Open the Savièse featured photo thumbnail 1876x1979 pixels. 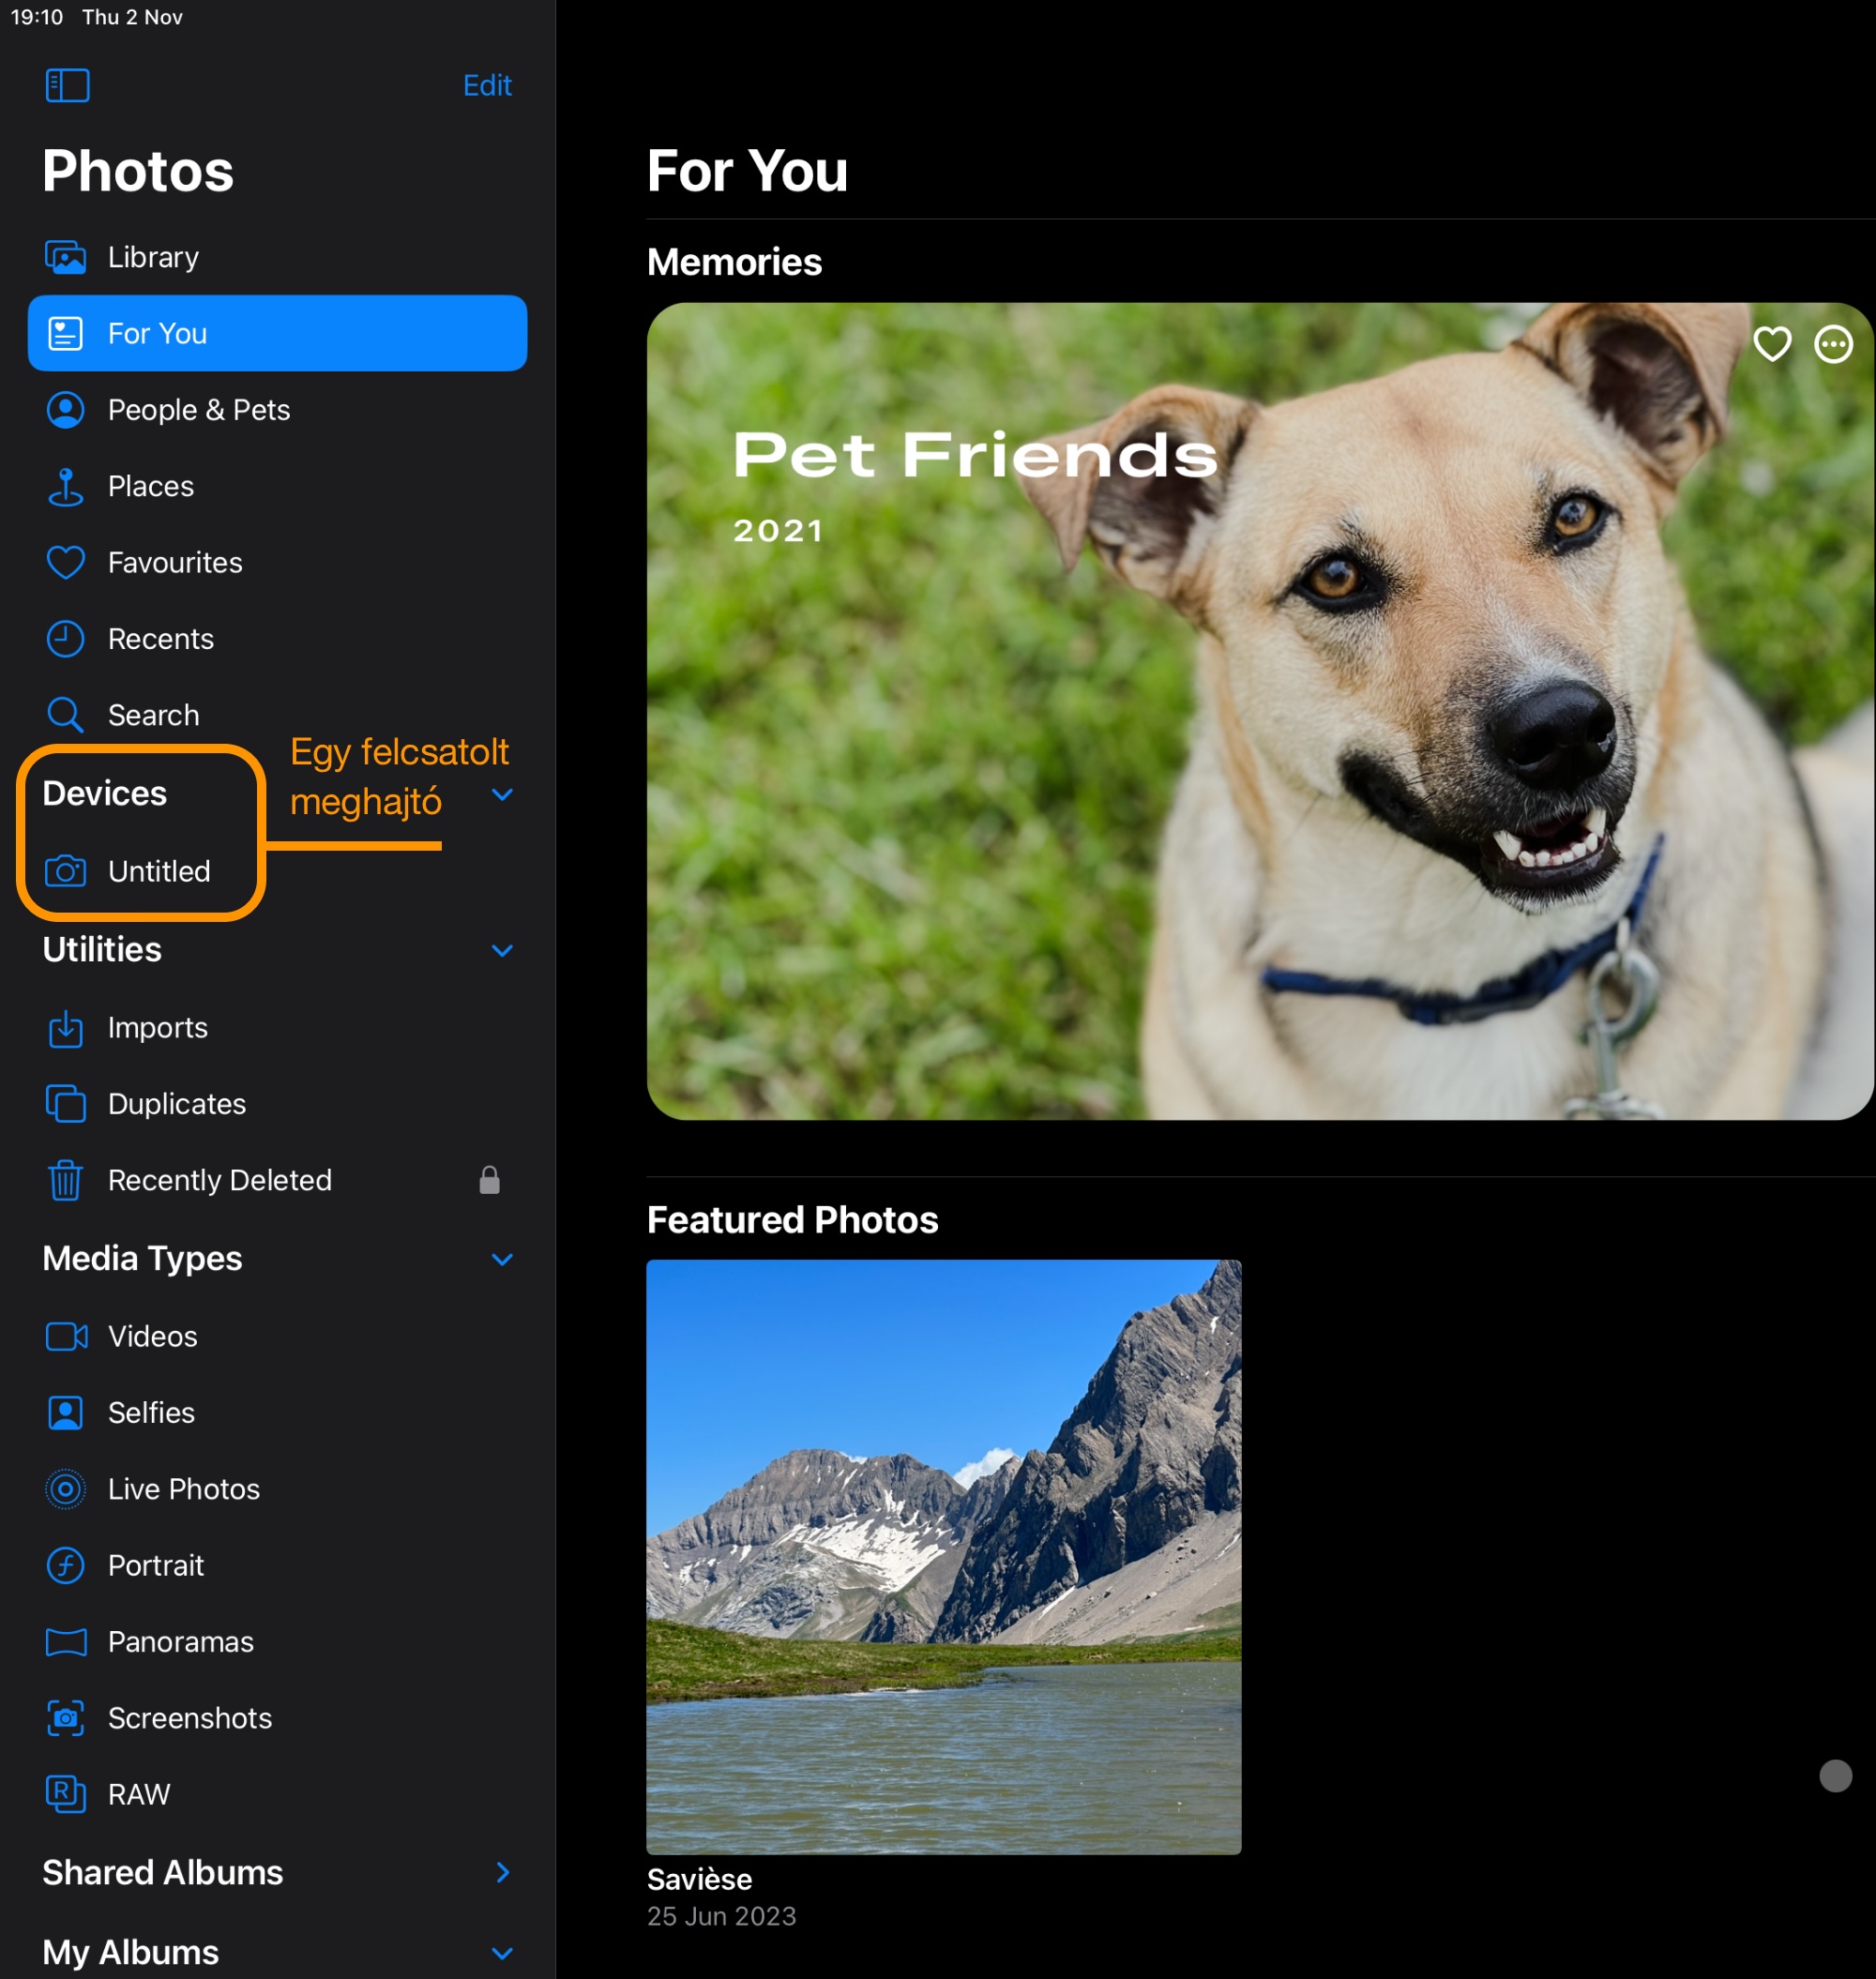(x=943, y=1556)
